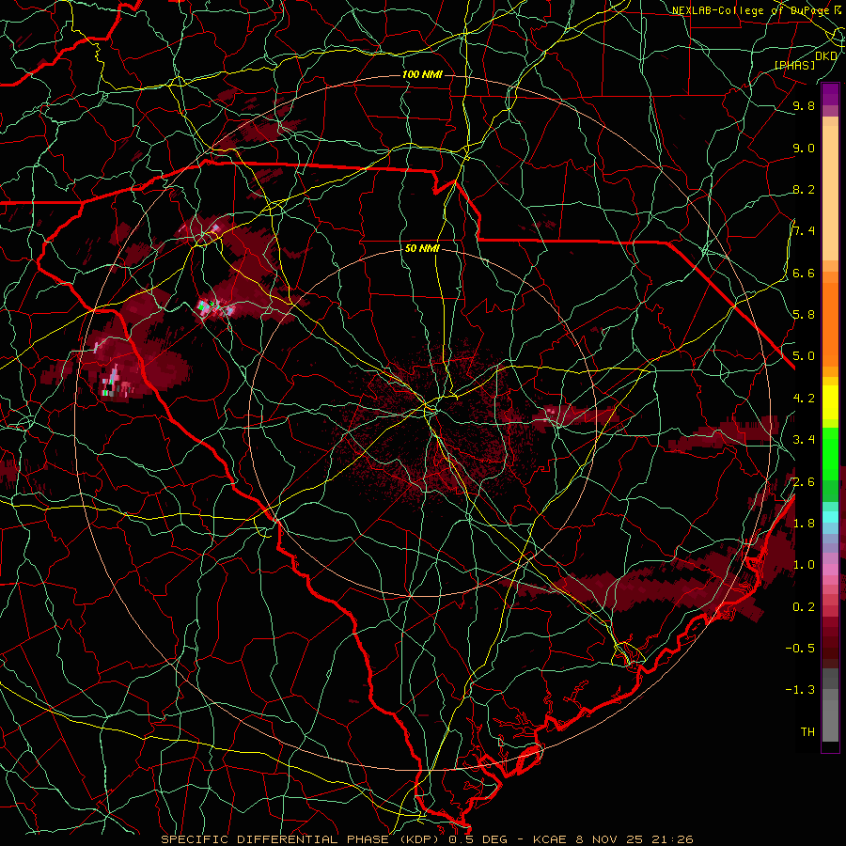Image resolution: width=846 pixels, height=846 pixels.
Task: Click the 100 NMI range ring label
Action: 421,74
